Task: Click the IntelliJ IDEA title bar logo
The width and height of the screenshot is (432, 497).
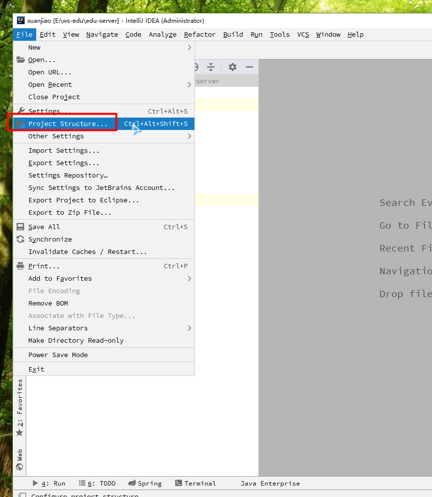Action: tap(21, 21)
